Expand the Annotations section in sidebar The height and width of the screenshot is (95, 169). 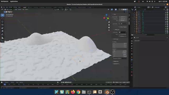click(116, 64)
